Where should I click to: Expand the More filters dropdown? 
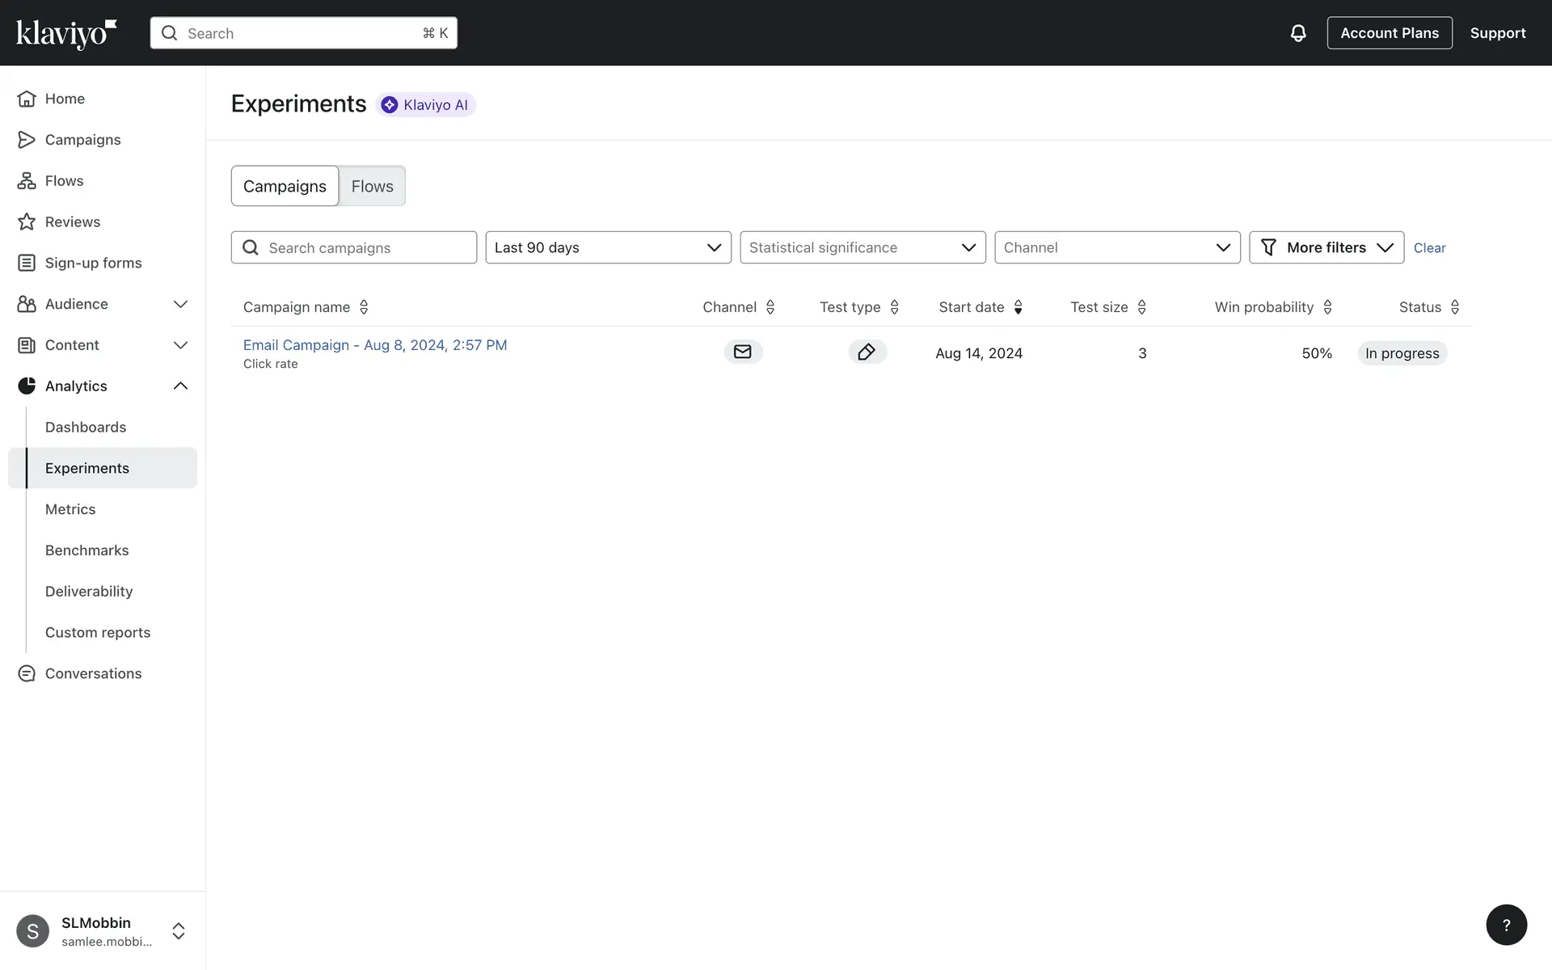(1326, 247)
